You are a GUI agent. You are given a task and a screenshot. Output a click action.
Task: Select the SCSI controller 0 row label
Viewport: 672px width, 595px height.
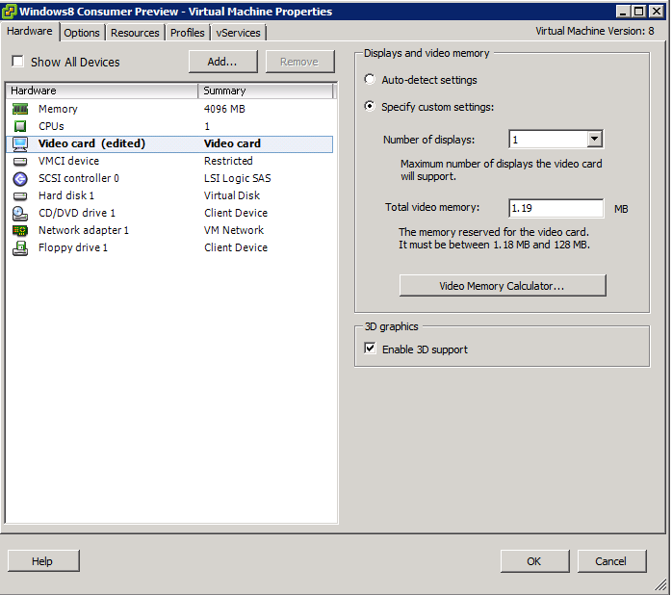(78, 178)
